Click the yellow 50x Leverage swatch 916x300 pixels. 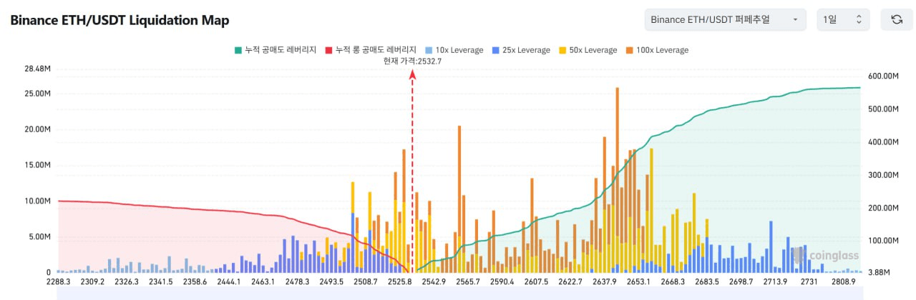[x=562, y=50]
